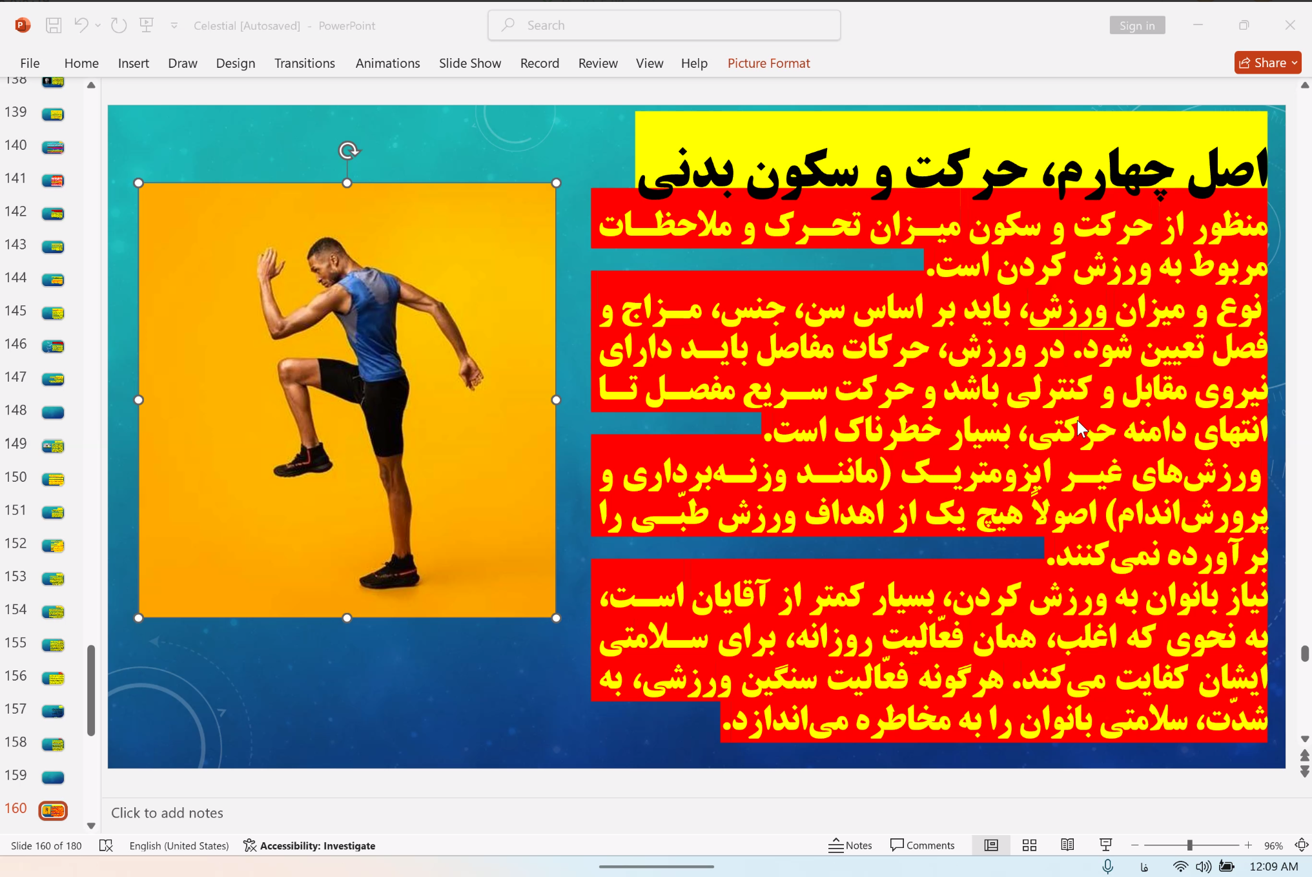Image resolution: width=1312 pixels, height=877 pixels.
Task: Open Customize Quick Access Toolbar dropdown
Action: tap(174, 25)
